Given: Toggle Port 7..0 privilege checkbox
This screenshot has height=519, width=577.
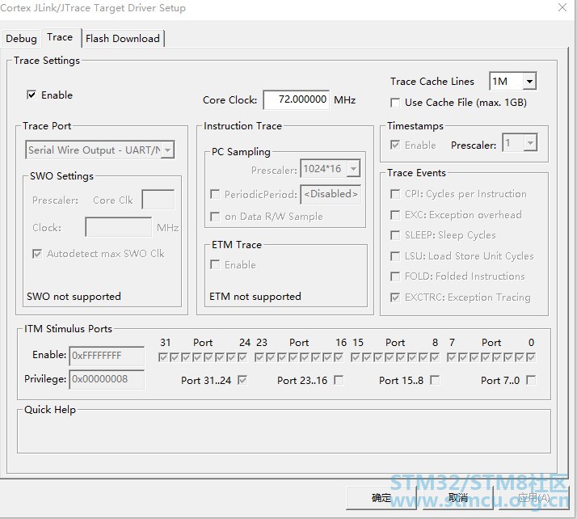Looking at the screenshot, I should tap(531, 380).
